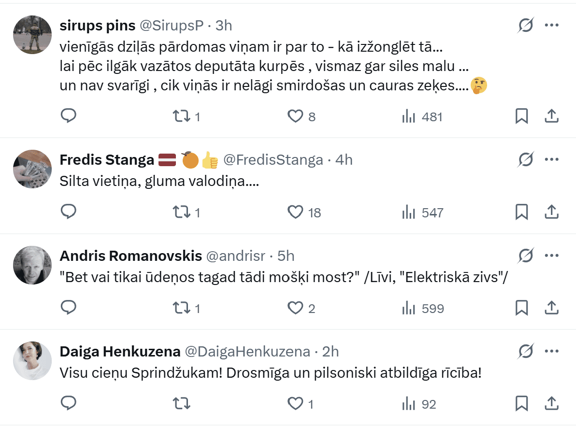Open more options menu on Fredis Stanga's tweet
Screen dimensions: 576x427
pos(552,159)
